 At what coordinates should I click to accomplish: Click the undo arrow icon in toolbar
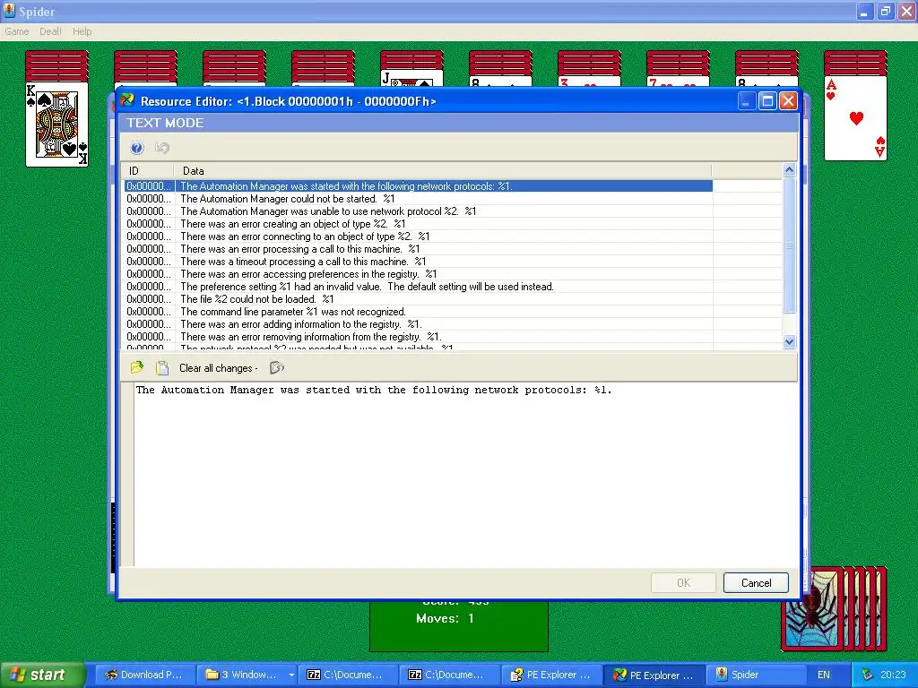click(x=162, y=148)
